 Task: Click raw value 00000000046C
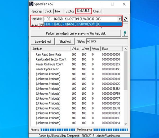[111, 69]
